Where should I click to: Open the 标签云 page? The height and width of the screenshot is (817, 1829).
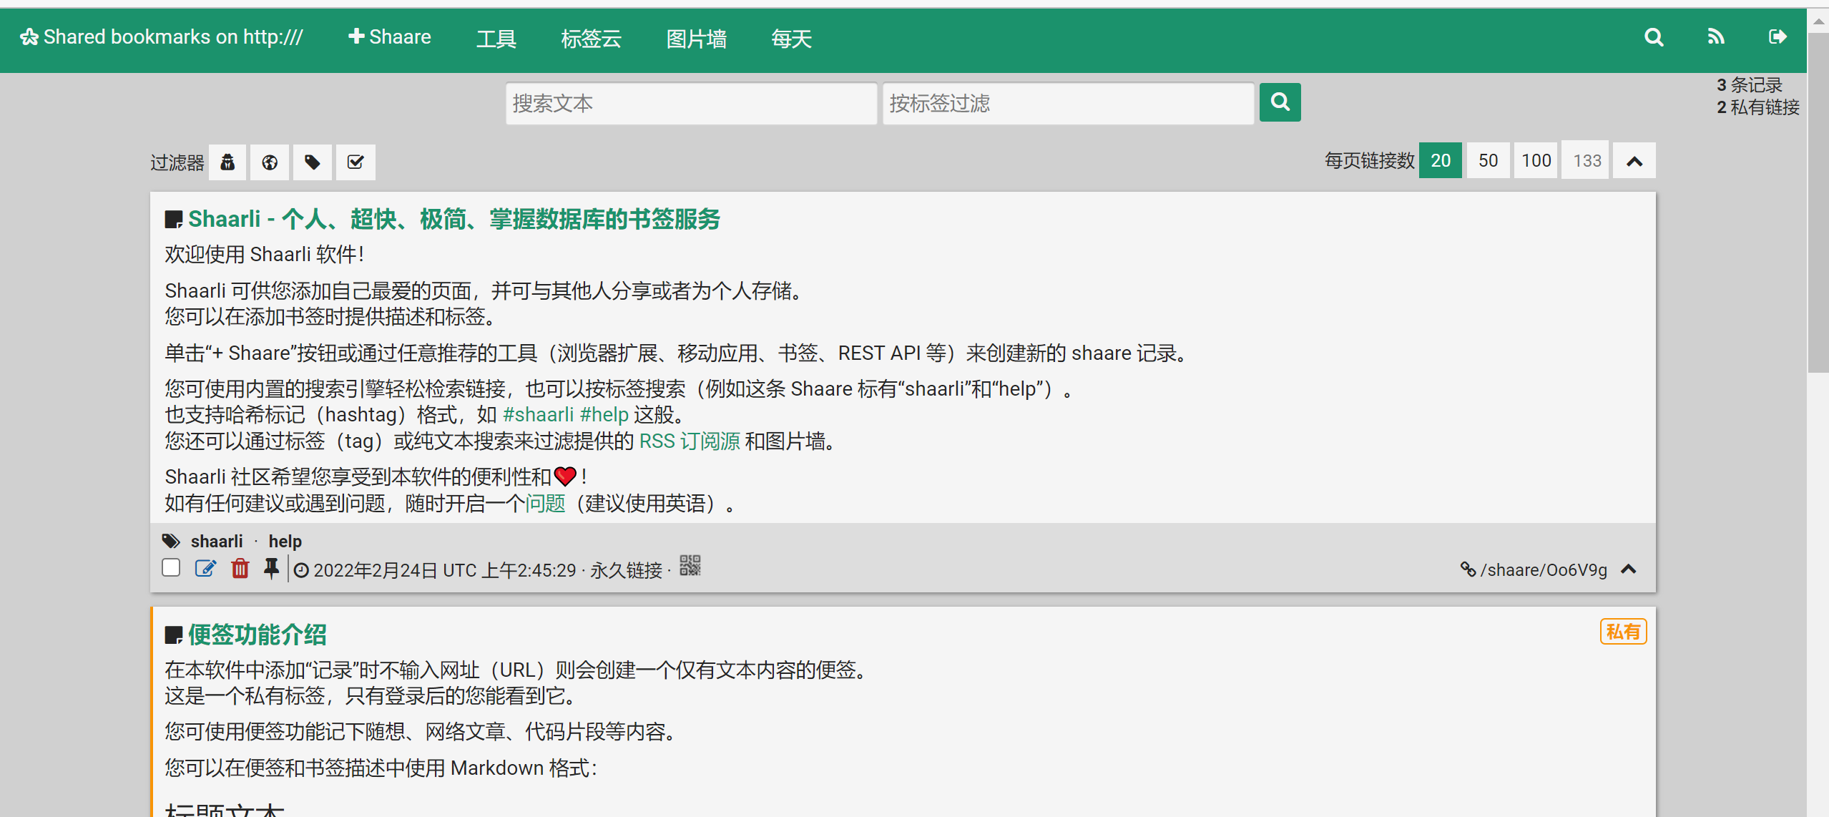(592, 39)
